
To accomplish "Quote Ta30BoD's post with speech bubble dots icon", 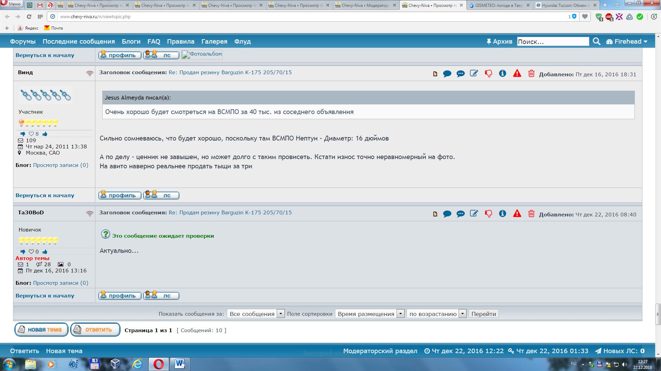I will point(460,214).
